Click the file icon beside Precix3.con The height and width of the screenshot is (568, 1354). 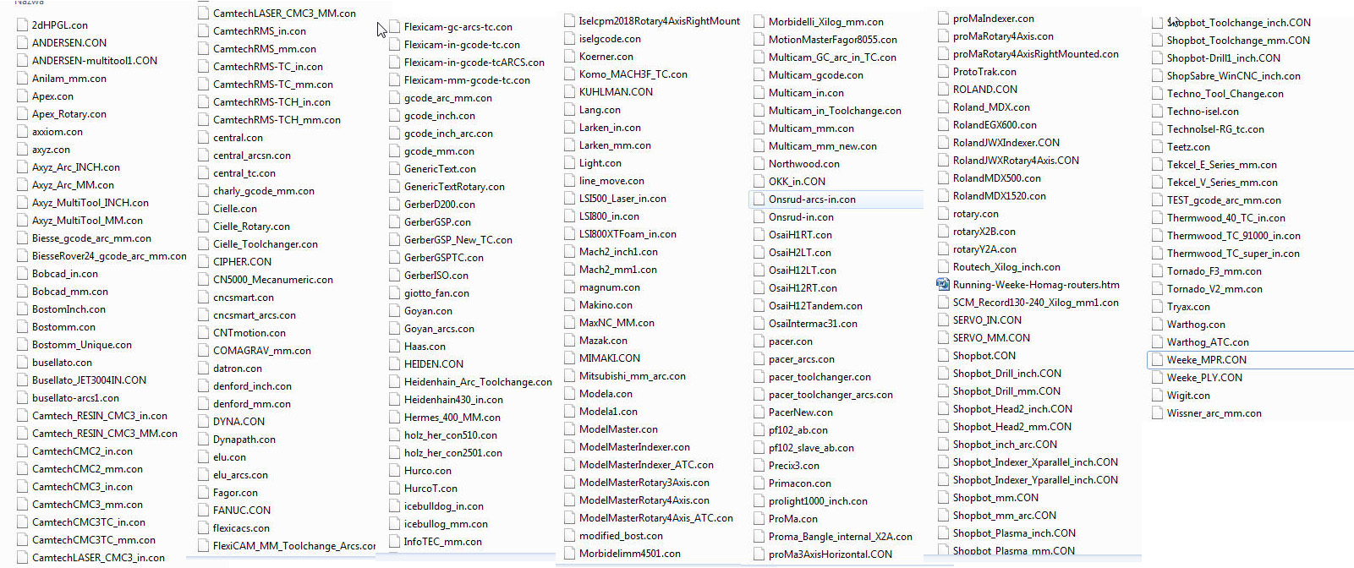click(759, 466)
